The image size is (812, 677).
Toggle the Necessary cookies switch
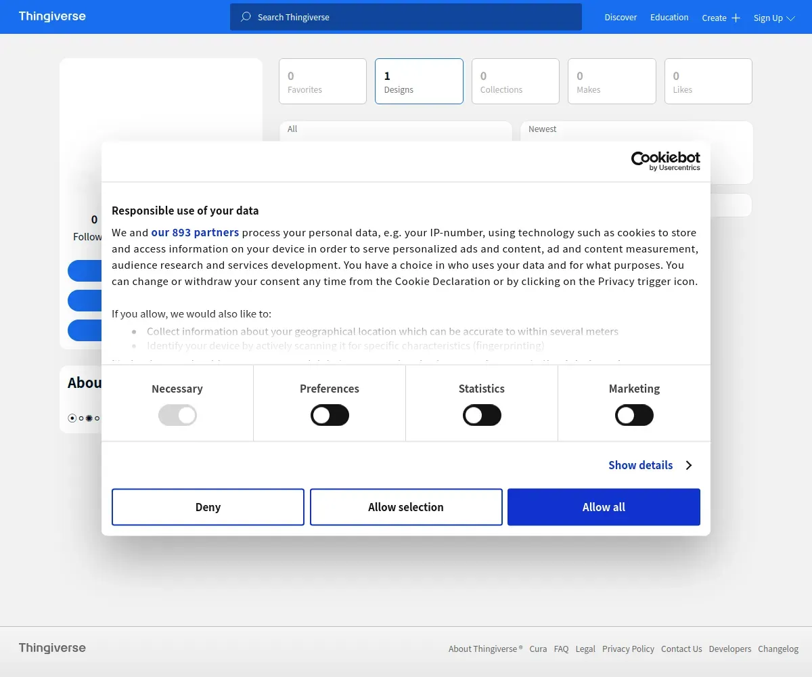pos(177,415)
